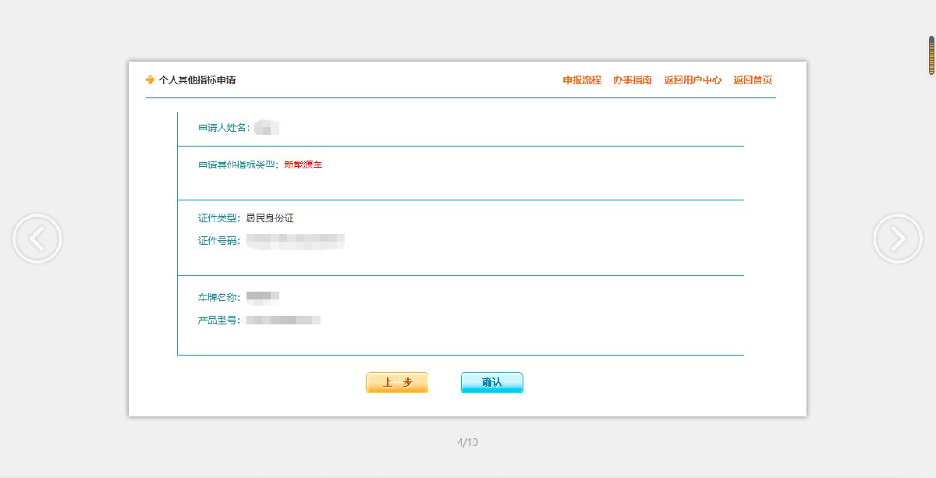This screenshot has height=478, width=936.
Task: Click the blurred 证件号码 number value
Action: [x=296, y=240]
